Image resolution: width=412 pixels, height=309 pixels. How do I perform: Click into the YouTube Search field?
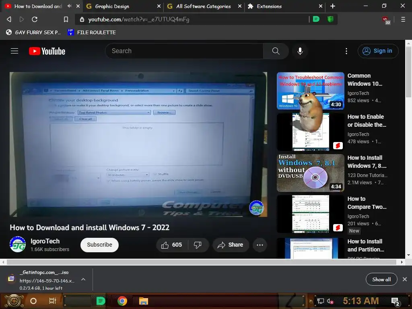[184, 51]
